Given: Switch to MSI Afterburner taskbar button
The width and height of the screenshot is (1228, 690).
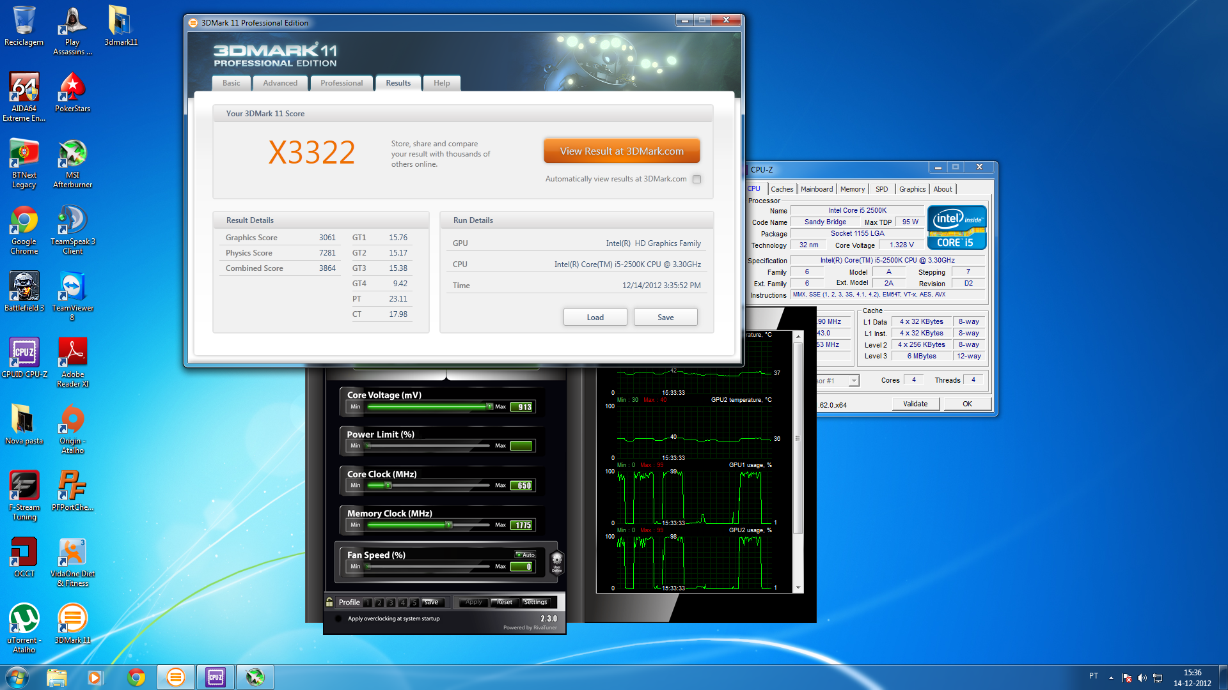Looking at the screenshot, I should tap(255, 677).
